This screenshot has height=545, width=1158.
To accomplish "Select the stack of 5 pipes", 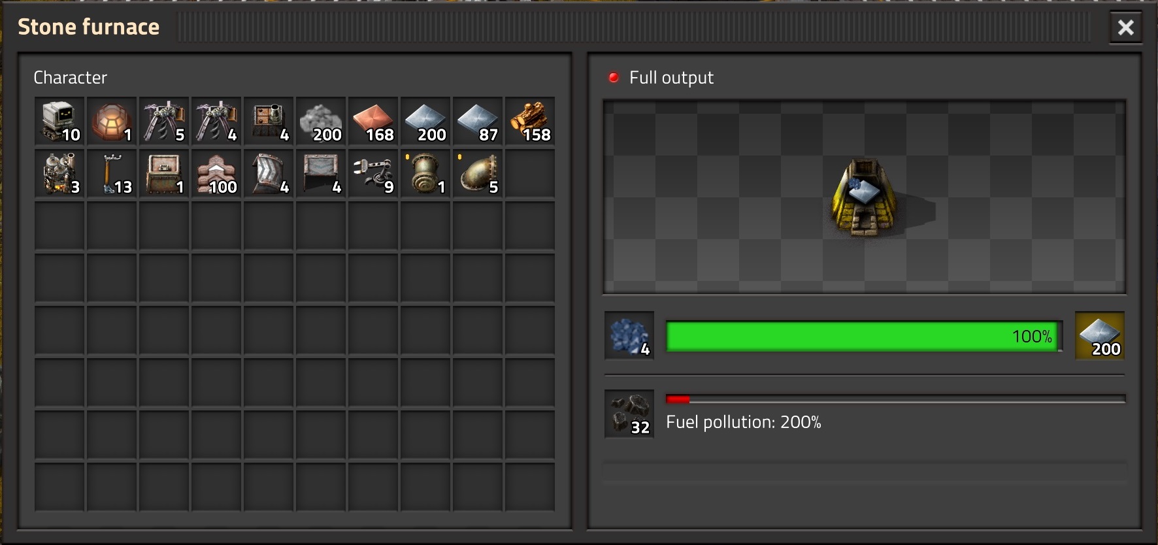I will [478, 174].
